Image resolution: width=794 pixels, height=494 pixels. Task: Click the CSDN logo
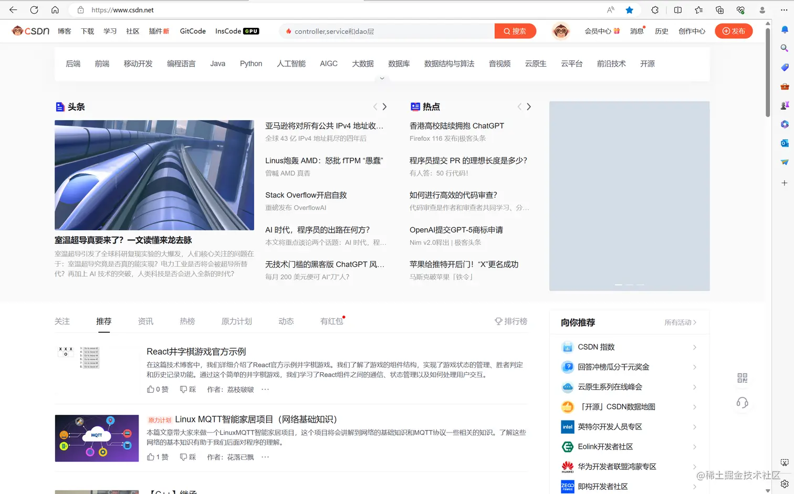tap(30, 31)
